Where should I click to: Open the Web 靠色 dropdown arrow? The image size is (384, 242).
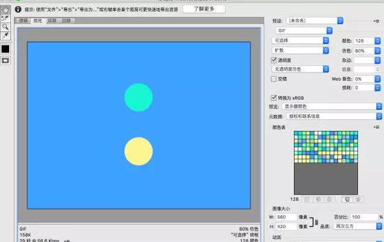(377, 79)
